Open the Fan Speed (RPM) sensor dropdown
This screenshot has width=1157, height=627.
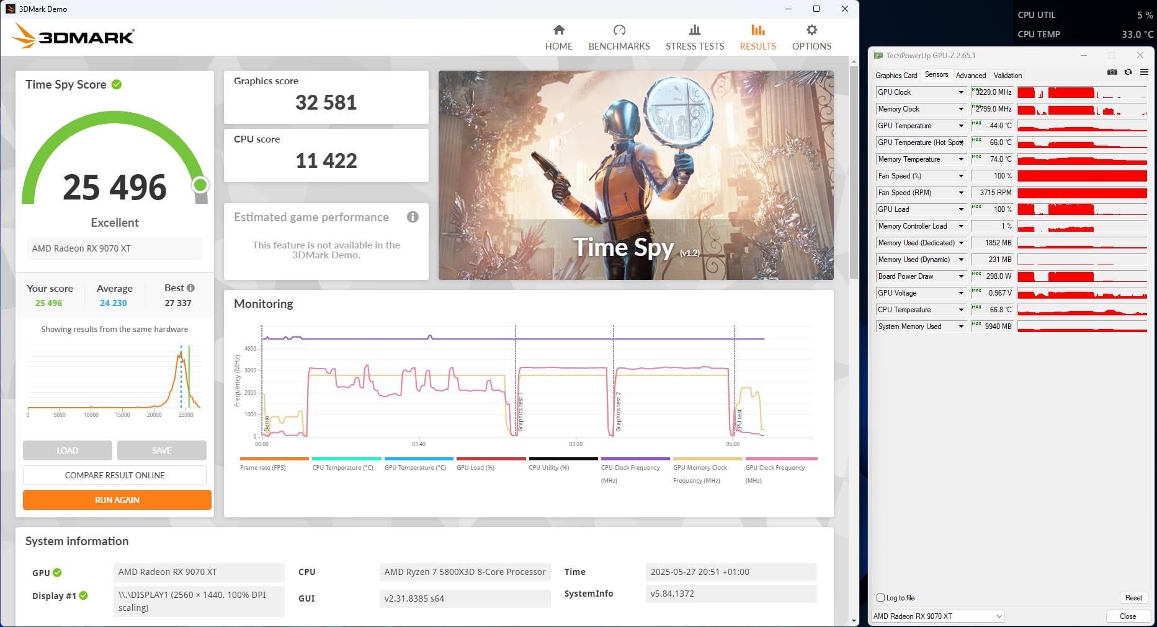coord(961,193)
